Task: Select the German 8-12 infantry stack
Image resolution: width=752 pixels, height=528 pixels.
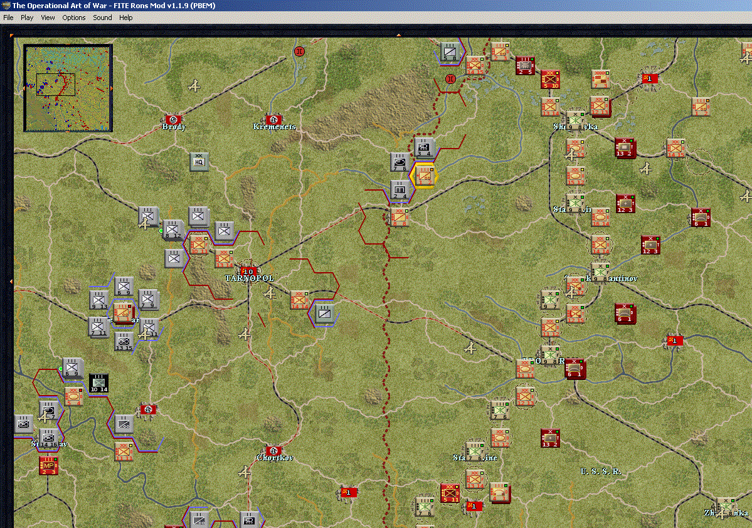Action: coord(173,230)
